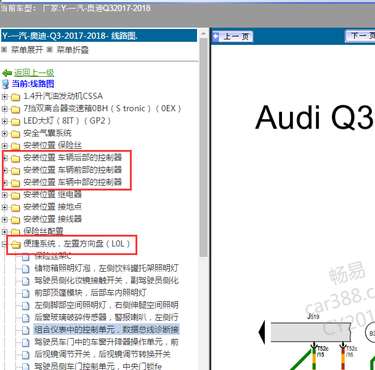Click the computer icon beside 当前:线路图
This screenshot has height=370, width=375.
[x=6, y=84]
